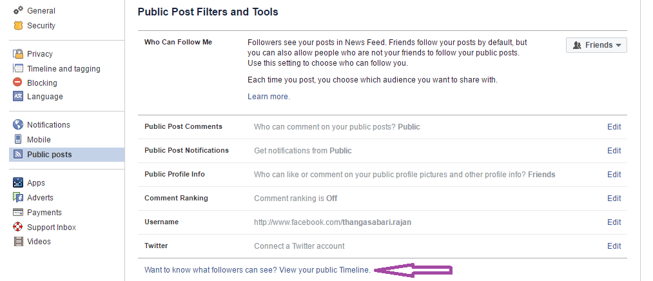Click the Twitter row label

tap(156, 246)
